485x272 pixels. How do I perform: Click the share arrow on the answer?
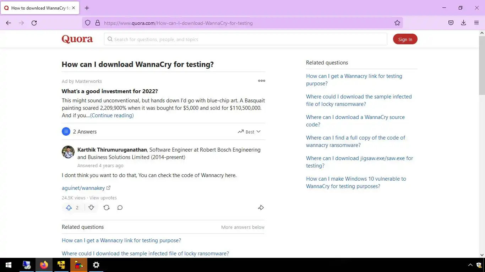[x=261, y=208]
